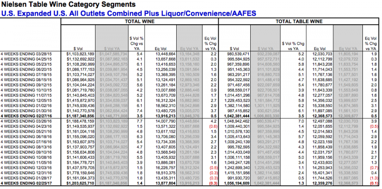The height and width of the screenshot is (189, 382).
Task: Click Total Wine $ Vol cell '$1,437,579,705'
Action: pyautogui.click(x=81, y=168)
